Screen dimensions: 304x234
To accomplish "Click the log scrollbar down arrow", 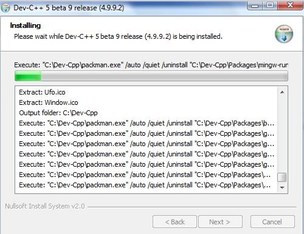I will [x=282, y=187].
